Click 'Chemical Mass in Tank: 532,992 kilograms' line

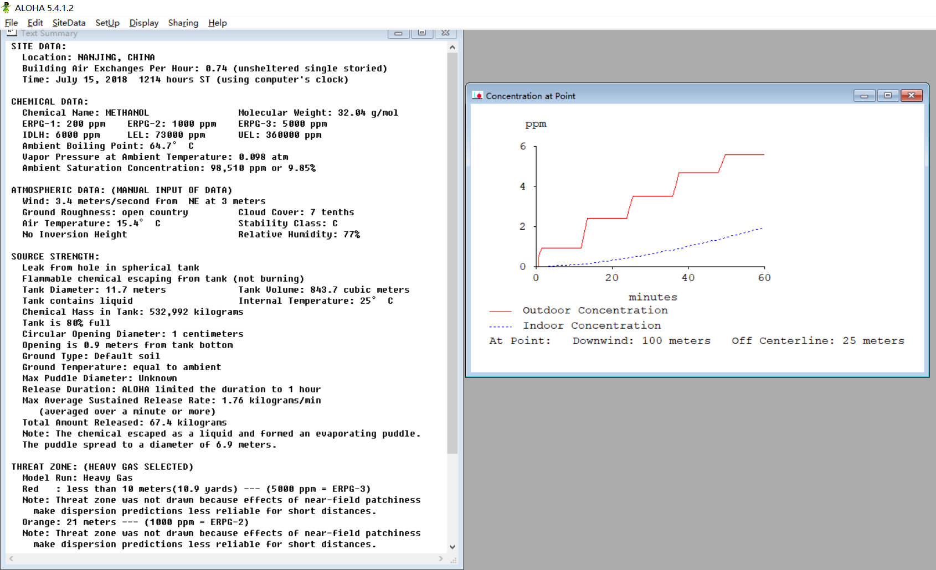pos(133,312)
